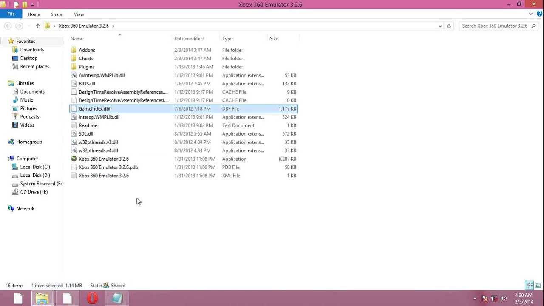Screen dimensions: 544x306
Task: Open the address bar history dropdown
Action: pyautogui.click(x=440, y=26)
